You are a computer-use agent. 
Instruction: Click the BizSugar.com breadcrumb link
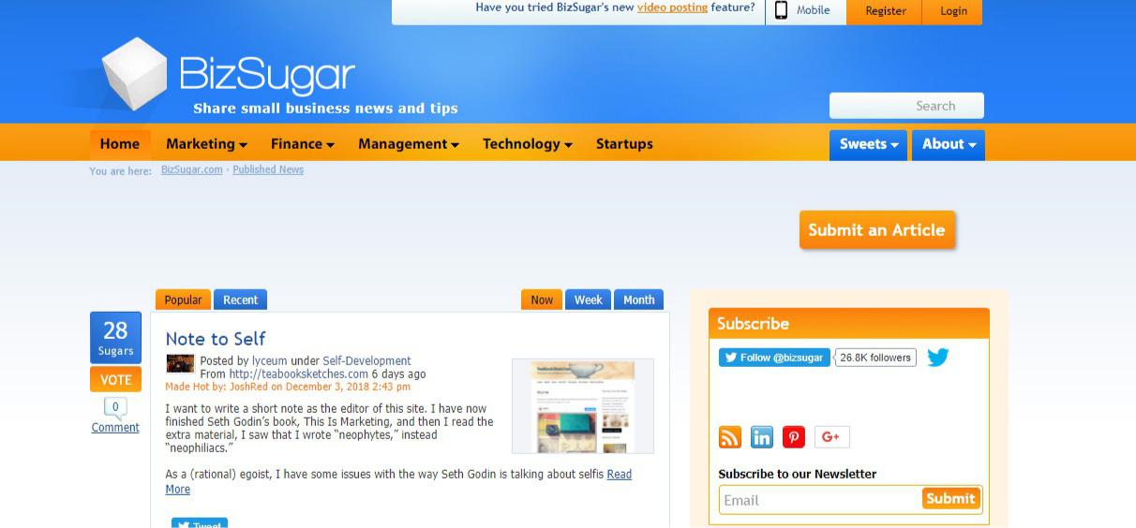(191, 169)
